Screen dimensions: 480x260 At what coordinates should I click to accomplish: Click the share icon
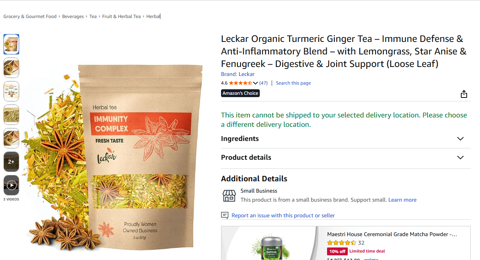click(464, 94)
